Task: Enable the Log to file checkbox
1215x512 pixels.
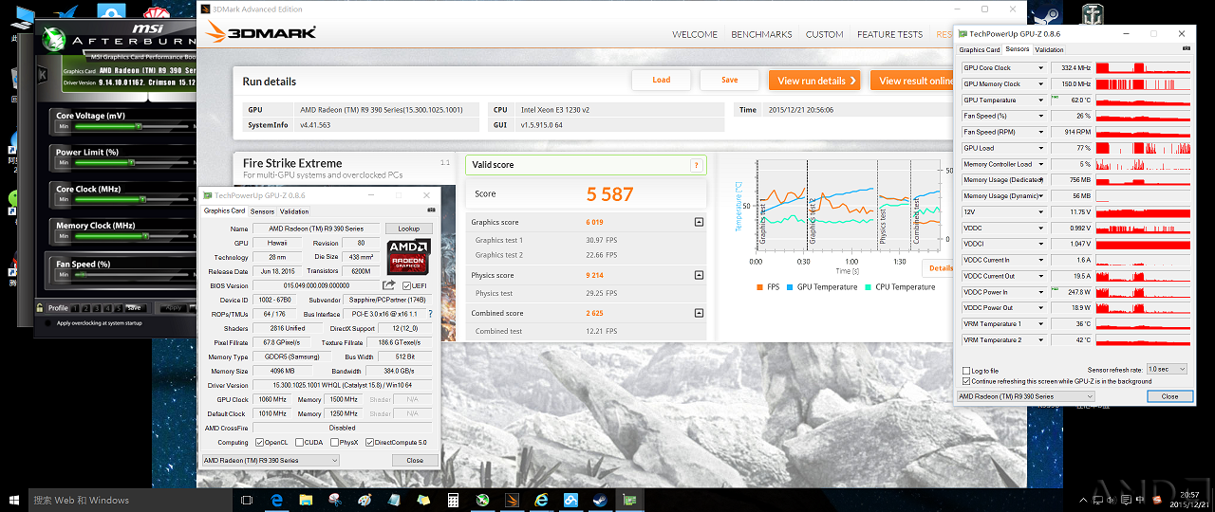Action: point(966,371)
